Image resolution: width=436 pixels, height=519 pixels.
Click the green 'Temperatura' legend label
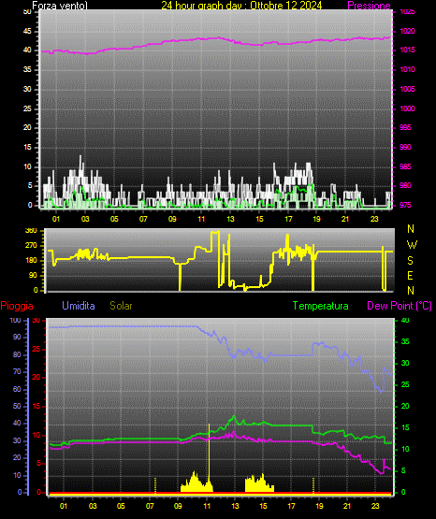pos(321,306)
